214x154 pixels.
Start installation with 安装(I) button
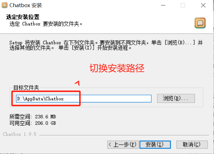[x=155, y=145]
